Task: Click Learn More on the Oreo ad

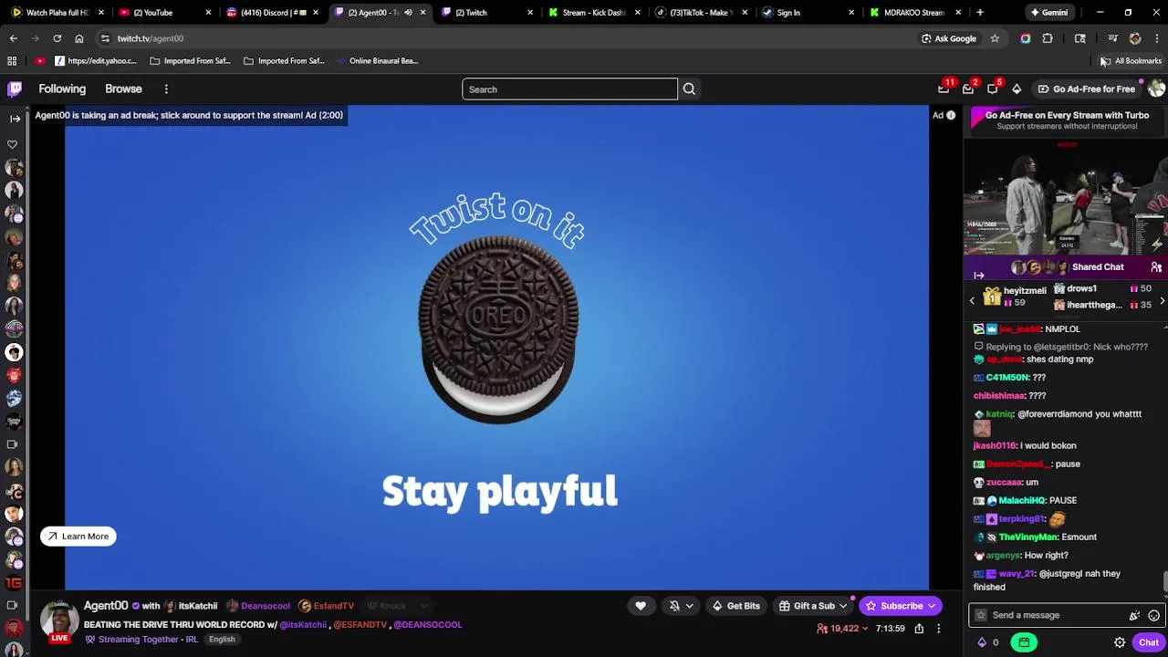Action: click(78, 537)
